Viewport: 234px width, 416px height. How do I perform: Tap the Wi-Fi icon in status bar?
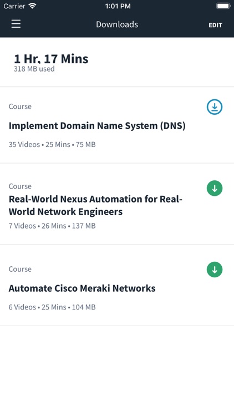pyautogui.click(x=32, y=6)
